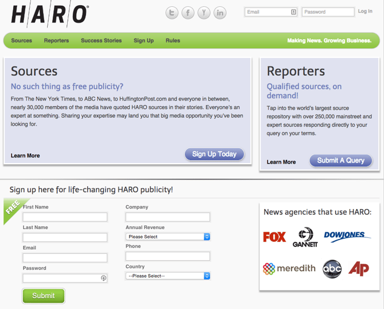The height and width of the screenshot is (309, 384).
Task: Click the Submit A Query button
Action: (x=341, y=161)
